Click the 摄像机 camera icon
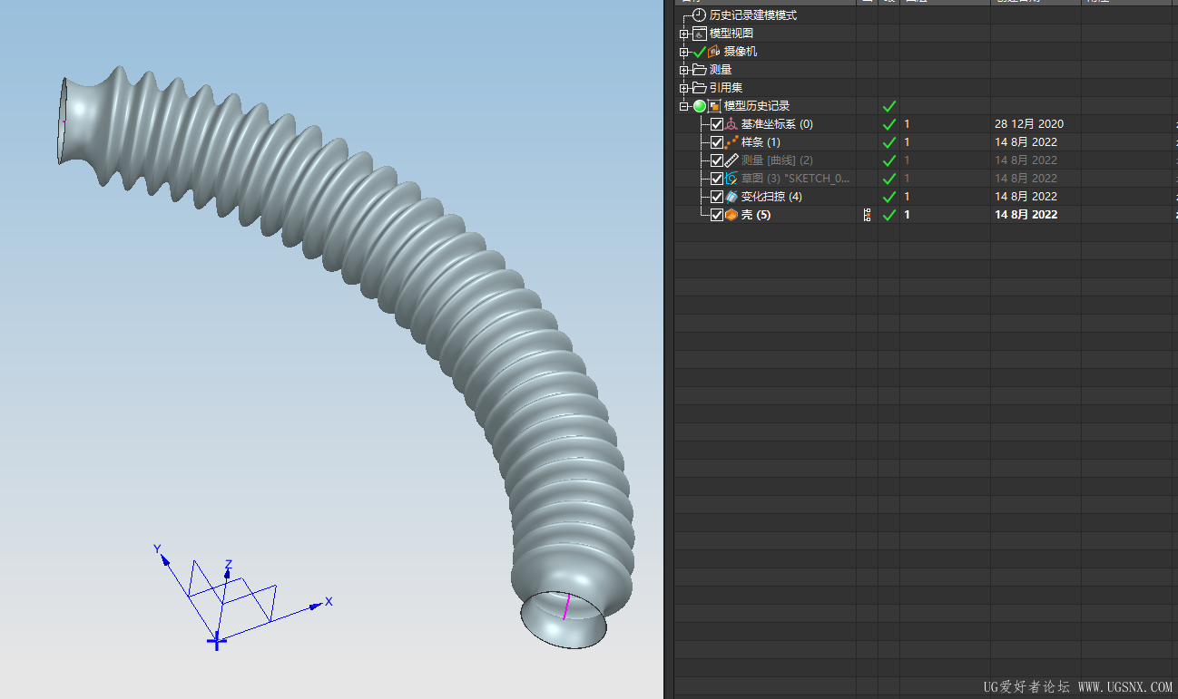1178x699 pixels. (x=714, y=52)
